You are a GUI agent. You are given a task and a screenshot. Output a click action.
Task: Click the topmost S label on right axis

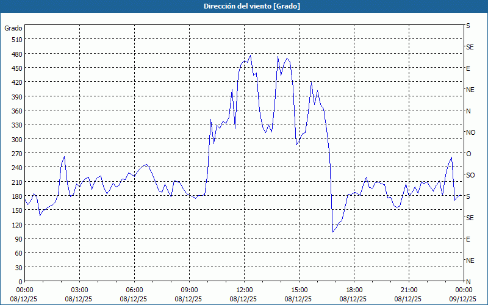click(468, 26)
